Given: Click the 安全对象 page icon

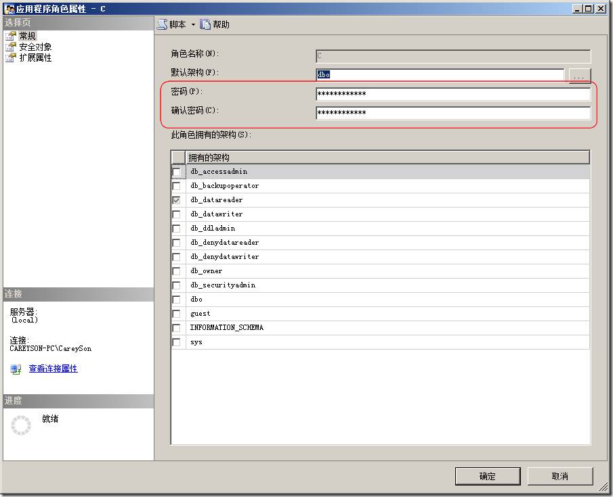Looking at the screenshot, I should pos(11,47).
